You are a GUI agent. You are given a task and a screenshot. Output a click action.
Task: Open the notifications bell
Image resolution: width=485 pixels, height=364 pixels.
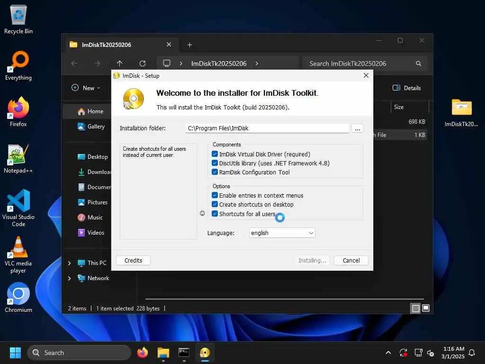(x=472, y=353)
